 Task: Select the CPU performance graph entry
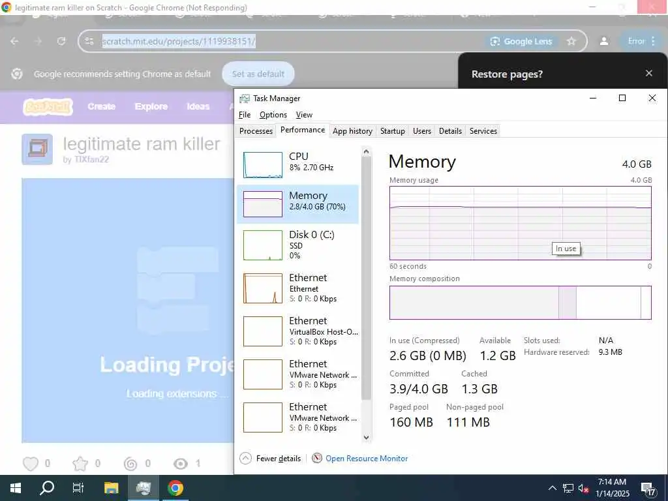click(x=298, y=164)
